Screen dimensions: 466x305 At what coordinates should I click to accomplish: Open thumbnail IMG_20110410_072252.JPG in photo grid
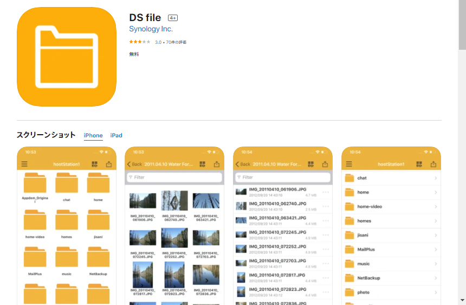click(174, 237)
